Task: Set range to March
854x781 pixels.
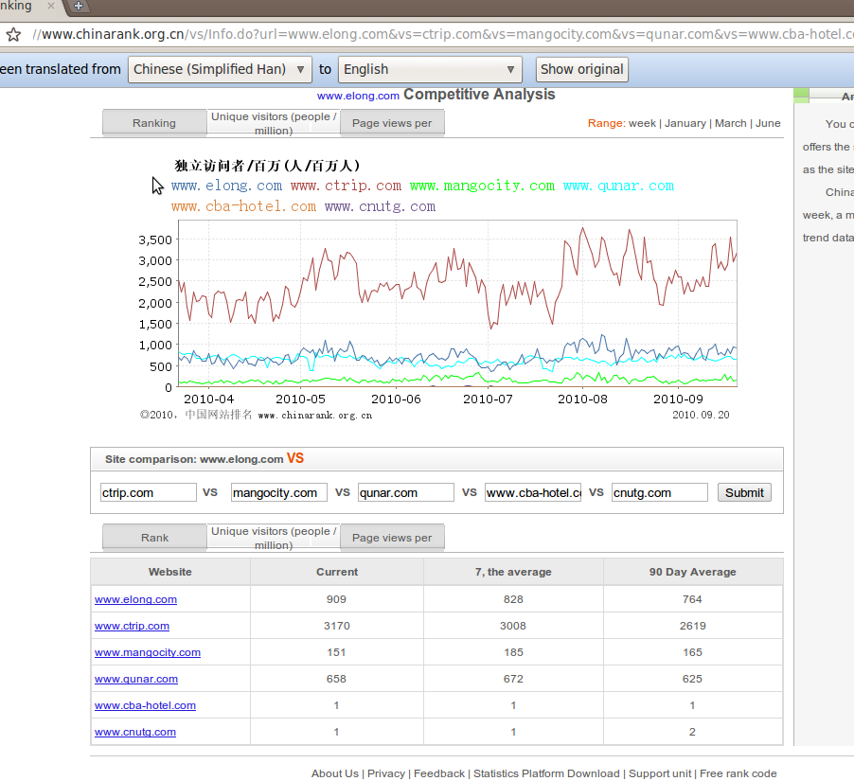Action: click(x=730, y=123)
